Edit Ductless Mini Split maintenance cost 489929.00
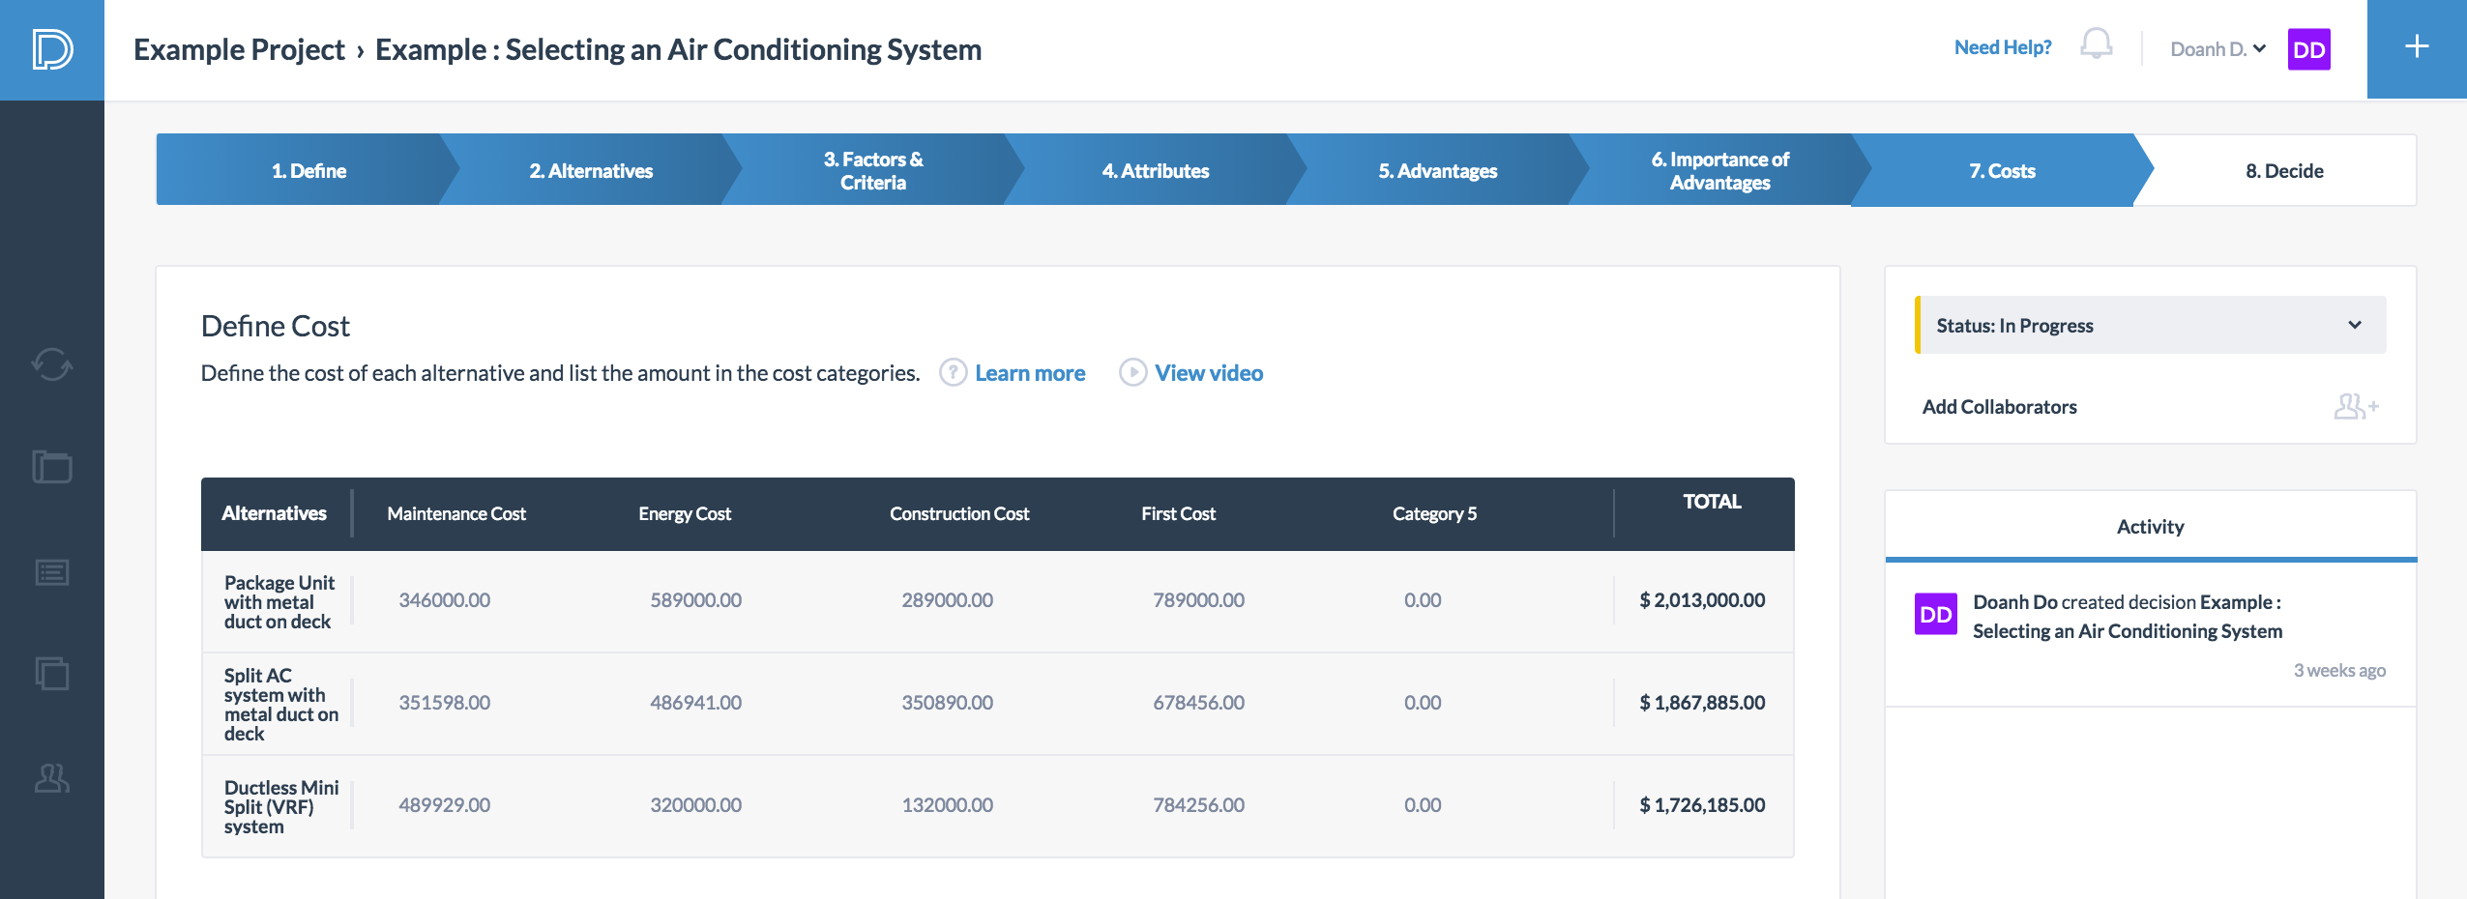The width and height of the screenshot is (2467, 899). click(x=445, y=805)
